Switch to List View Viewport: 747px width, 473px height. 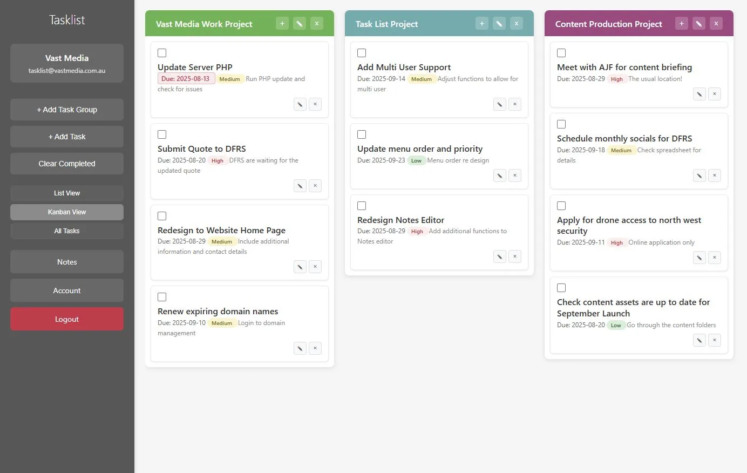point(67,193)
